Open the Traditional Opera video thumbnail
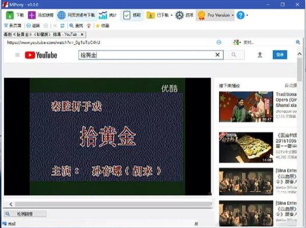306x228 pixels. click(x=246, y=107)
